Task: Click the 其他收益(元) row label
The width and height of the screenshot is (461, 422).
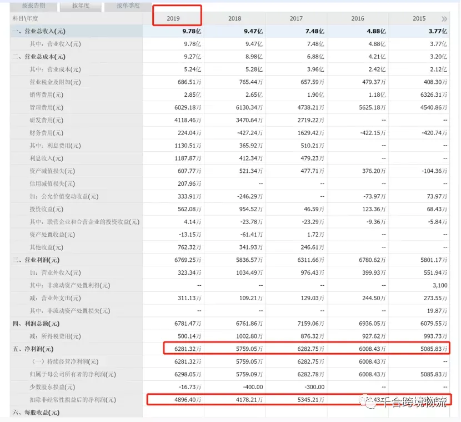Action: click(46, 247)
